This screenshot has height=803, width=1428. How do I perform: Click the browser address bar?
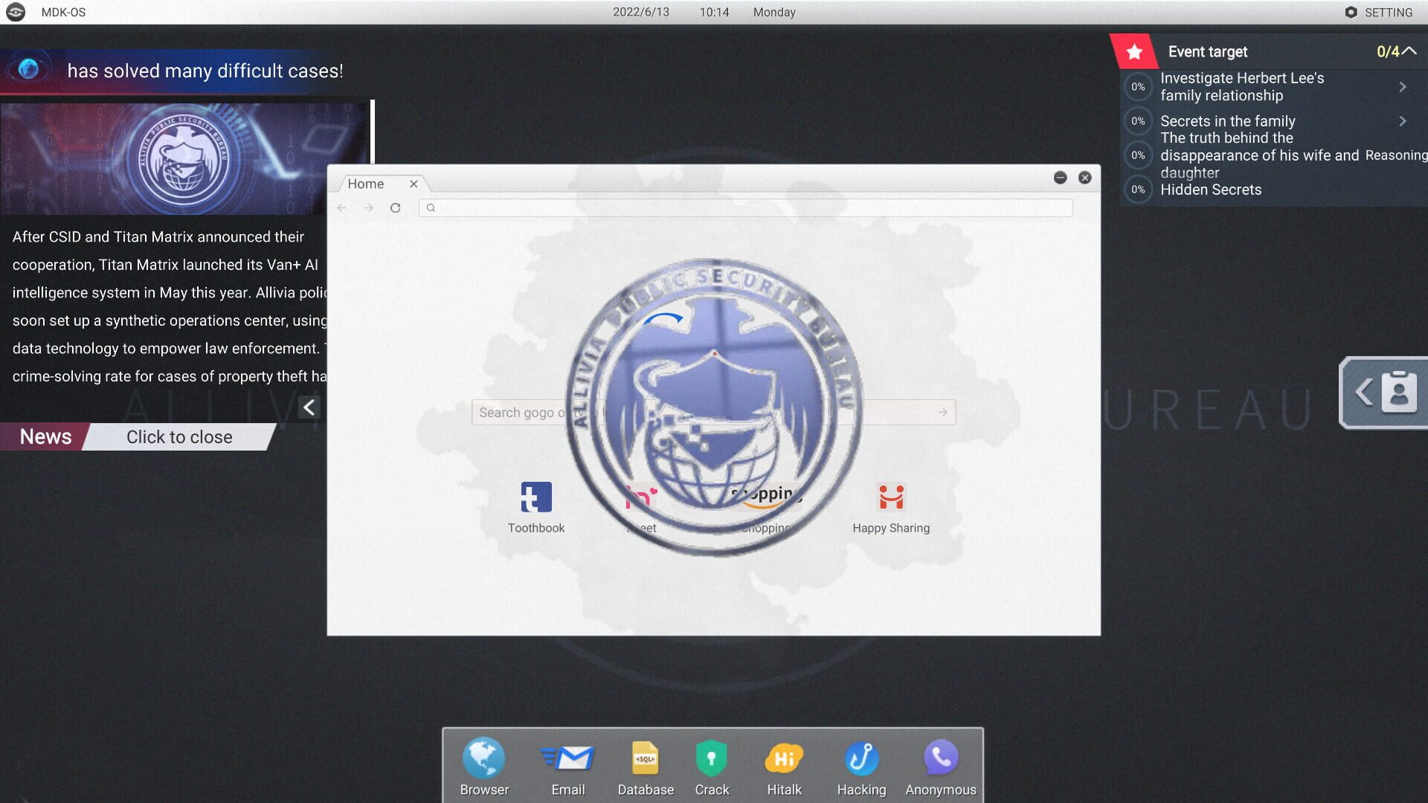[x=746, y=207]
